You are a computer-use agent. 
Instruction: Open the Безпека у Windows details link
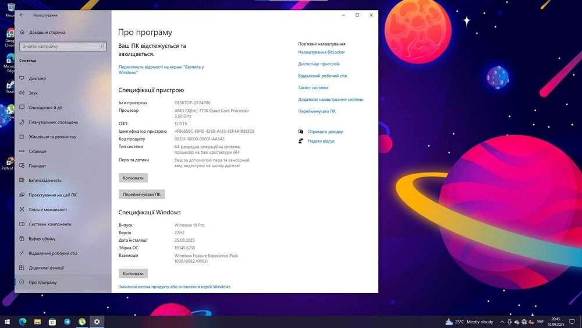point(161,69)
